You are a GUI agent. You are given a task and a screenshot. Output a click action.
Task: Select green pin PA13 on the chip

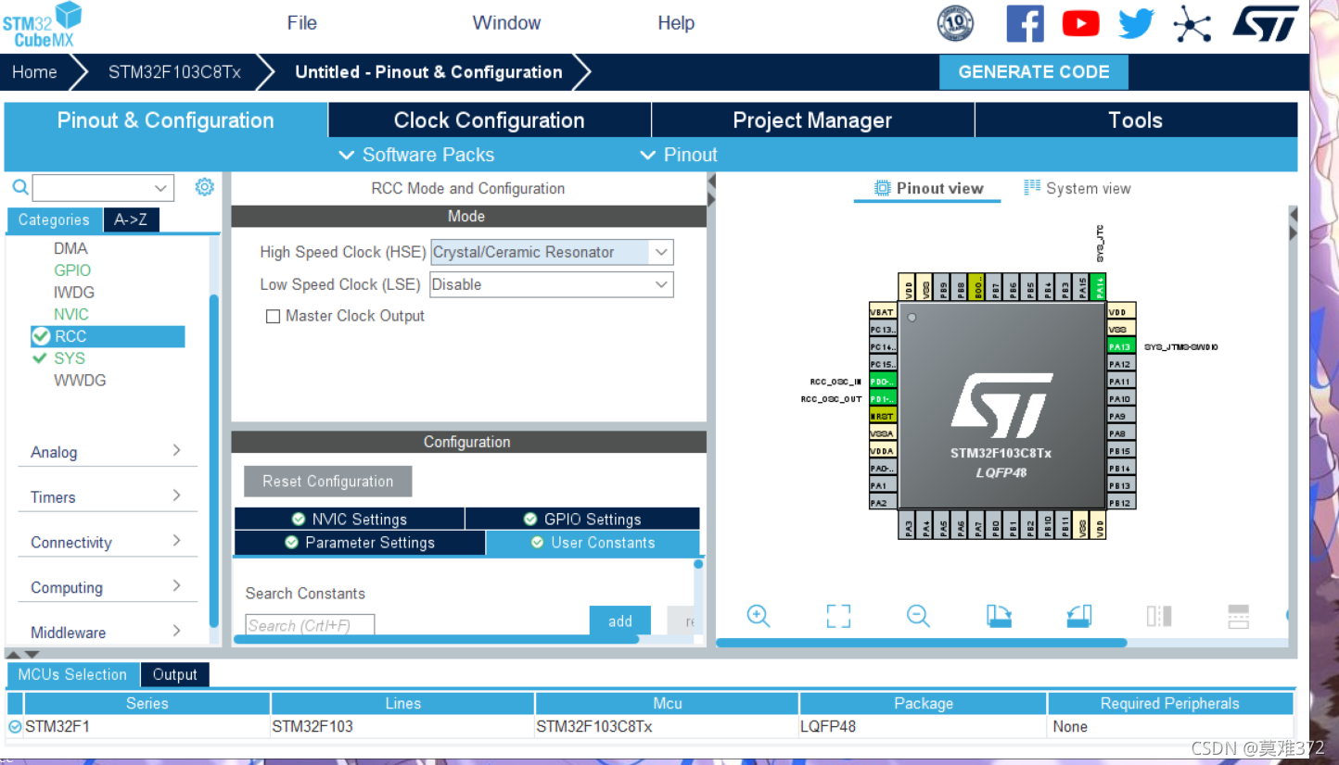coord(1121,346)
